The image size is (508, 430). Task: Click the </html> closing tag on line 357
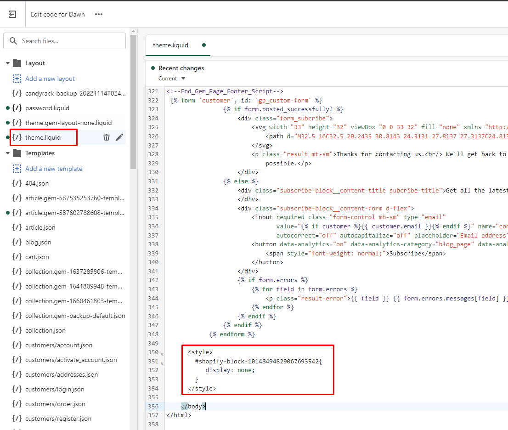click(179, 415)
